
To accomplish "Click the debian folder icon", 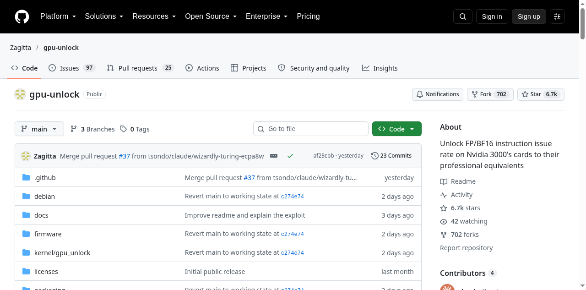I will [x=26, y=197].
